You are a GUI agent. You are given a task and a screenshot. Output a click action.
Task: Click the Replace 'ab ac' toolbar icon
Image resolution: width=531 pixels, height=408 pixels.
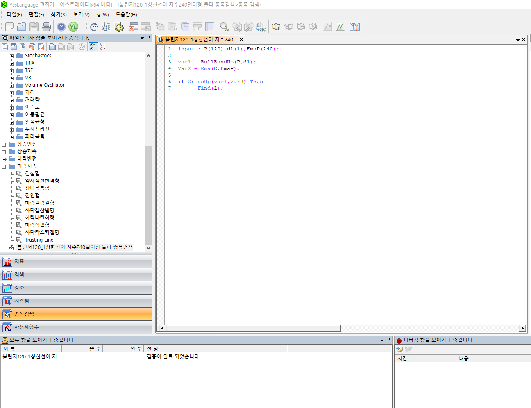pyautogui.click(x=261, y=27)
